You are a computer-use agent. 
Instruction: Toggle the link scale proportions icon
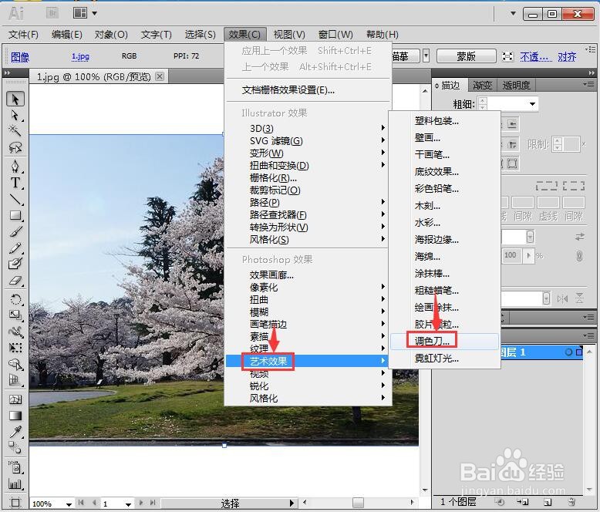coord(580,256)
